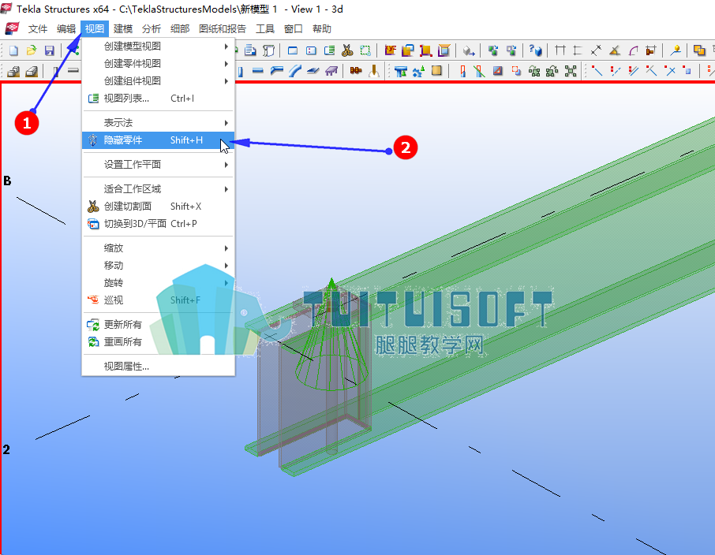Open the 帮助 menu
Viewport: 715px width, 555px height.
pyautogui.click(x=321, y=28)
